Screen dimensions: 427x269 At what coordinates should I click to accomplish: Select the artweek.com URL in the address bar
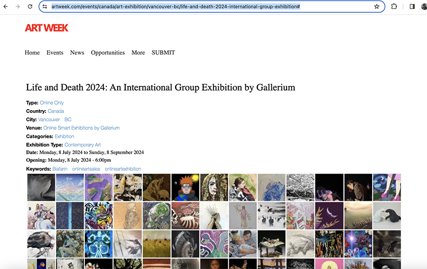pos(176,6)
